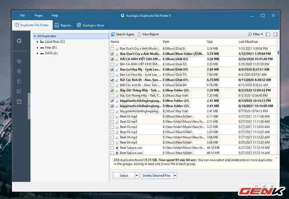Open the Pages menu
The image size is (289, 199).
38,16
